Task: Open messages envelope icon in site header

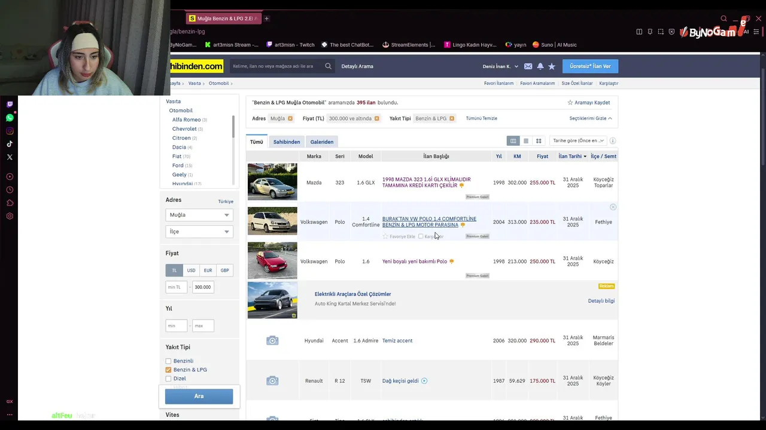Action: (528, 66)
